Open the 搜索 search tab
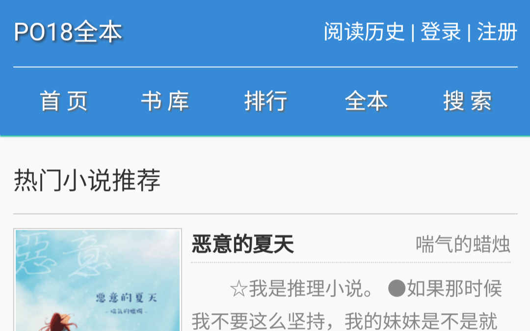530x331 pixels. pyautogui.click(x=468, y=101)
